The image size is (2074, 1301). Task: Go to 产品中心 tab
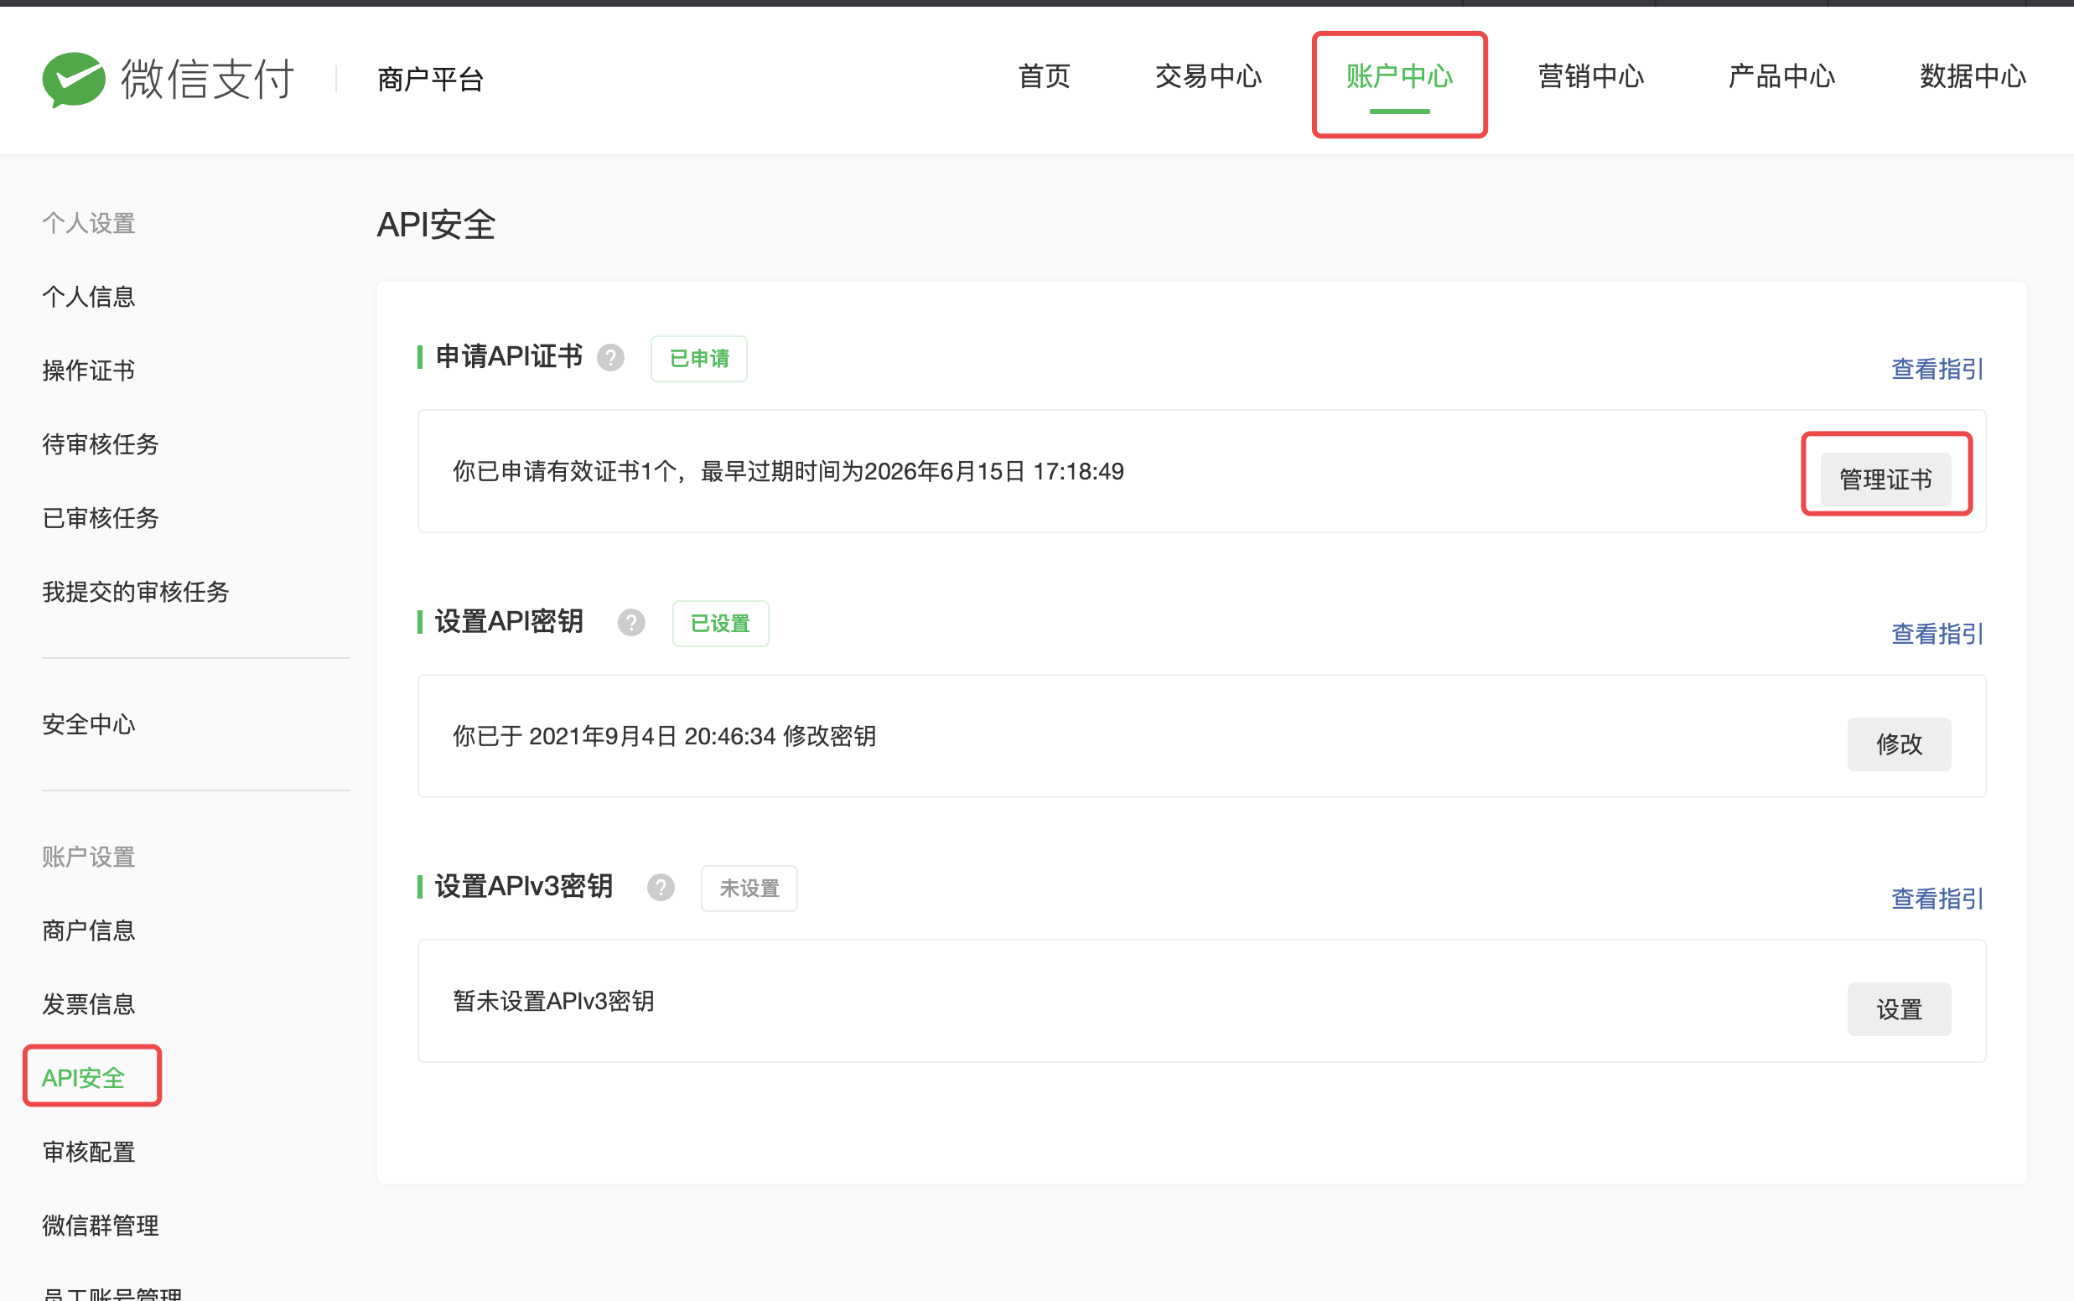(x=1781, y=76)
